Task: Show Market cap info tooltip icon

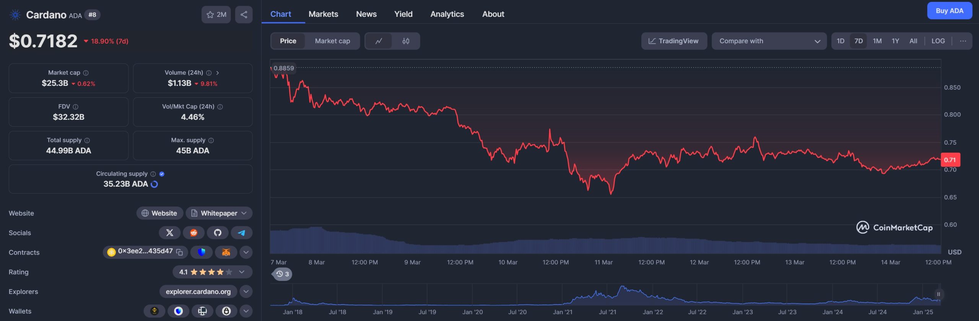Action: click(x=86, y=73)
